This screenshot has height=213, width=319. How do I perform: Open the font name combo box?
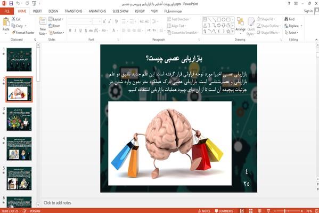click(80, 21)
